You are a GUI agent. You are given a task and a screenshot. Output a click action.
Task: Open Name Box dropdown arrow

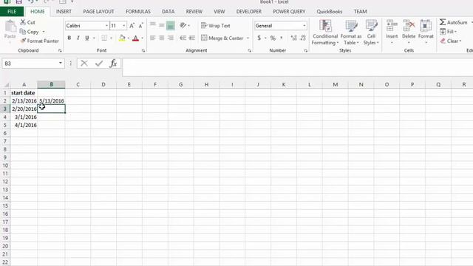click(61, 63)
